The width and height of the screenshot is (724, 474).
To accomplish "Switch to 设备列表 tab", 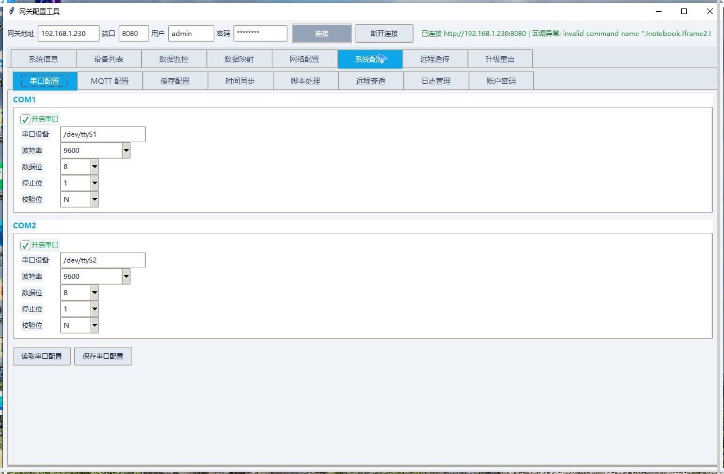I will [109, 59].
